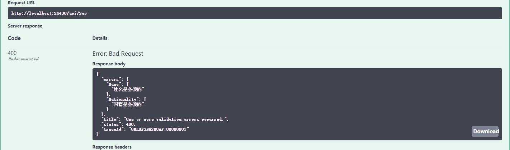The image size is (510, 150).
Task: Click the validation errors occurred title line
Action: coord(165,119)
